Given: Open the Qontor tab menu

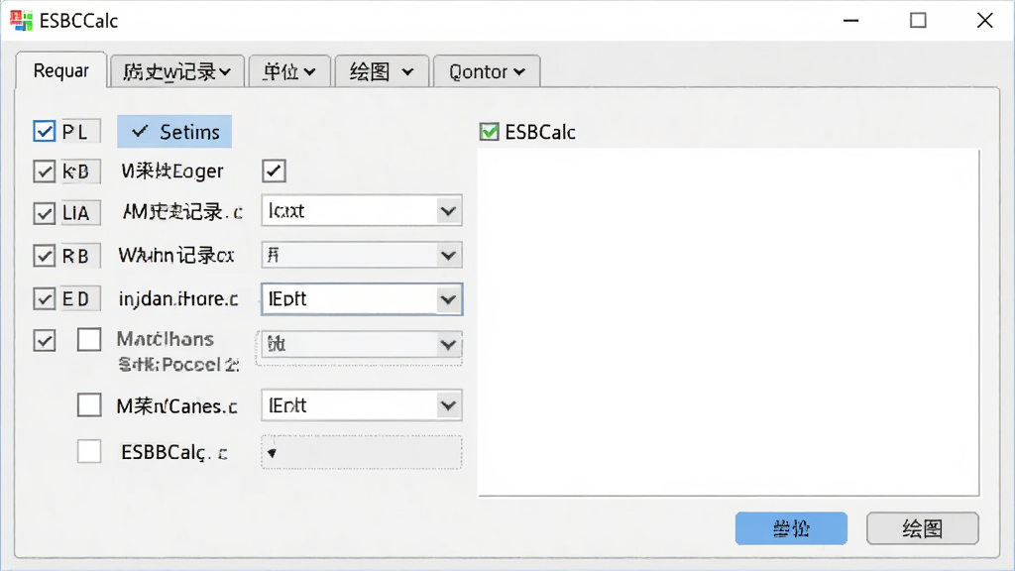Looking at the screenshot, I should (487, 71).
